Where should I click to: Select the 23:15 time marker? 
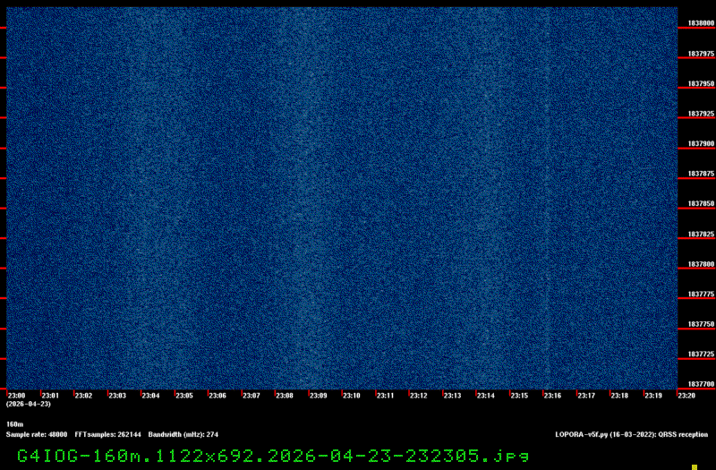click(519, 396)
